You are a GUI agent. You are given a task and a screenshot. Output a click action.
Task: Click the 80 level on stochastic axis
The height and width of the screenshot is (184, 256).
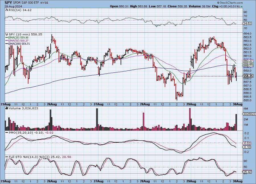pyautogui.click(x=245, y=161)
